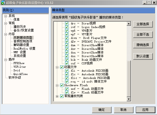Image resolution: width=157 pixels, height=115 pixels.
Task: Collapse the 动画文件 group
Action: click(x=57, y=67)
